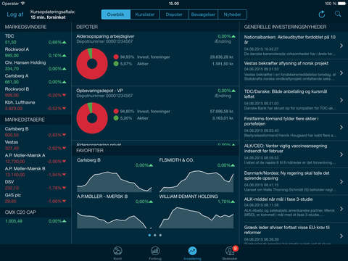Viewport: 348px width, 261px height.
Task: Open FLSMIDTH & CO. favorite chart
Action: pos(196,175)
